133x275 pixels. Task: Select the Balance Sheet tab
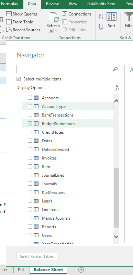tap(48, 270)
